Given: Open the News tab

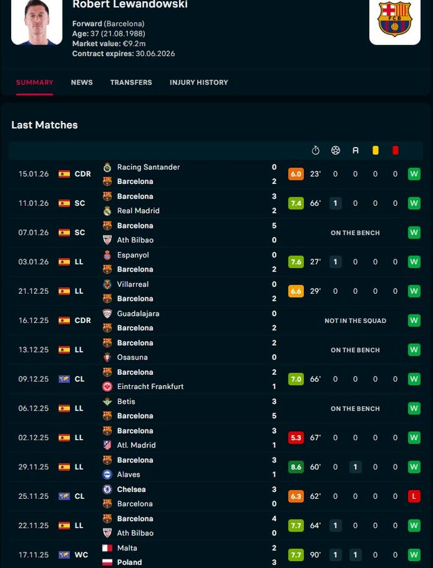Looking at the screenshot, I should click(x=82, y=82).
